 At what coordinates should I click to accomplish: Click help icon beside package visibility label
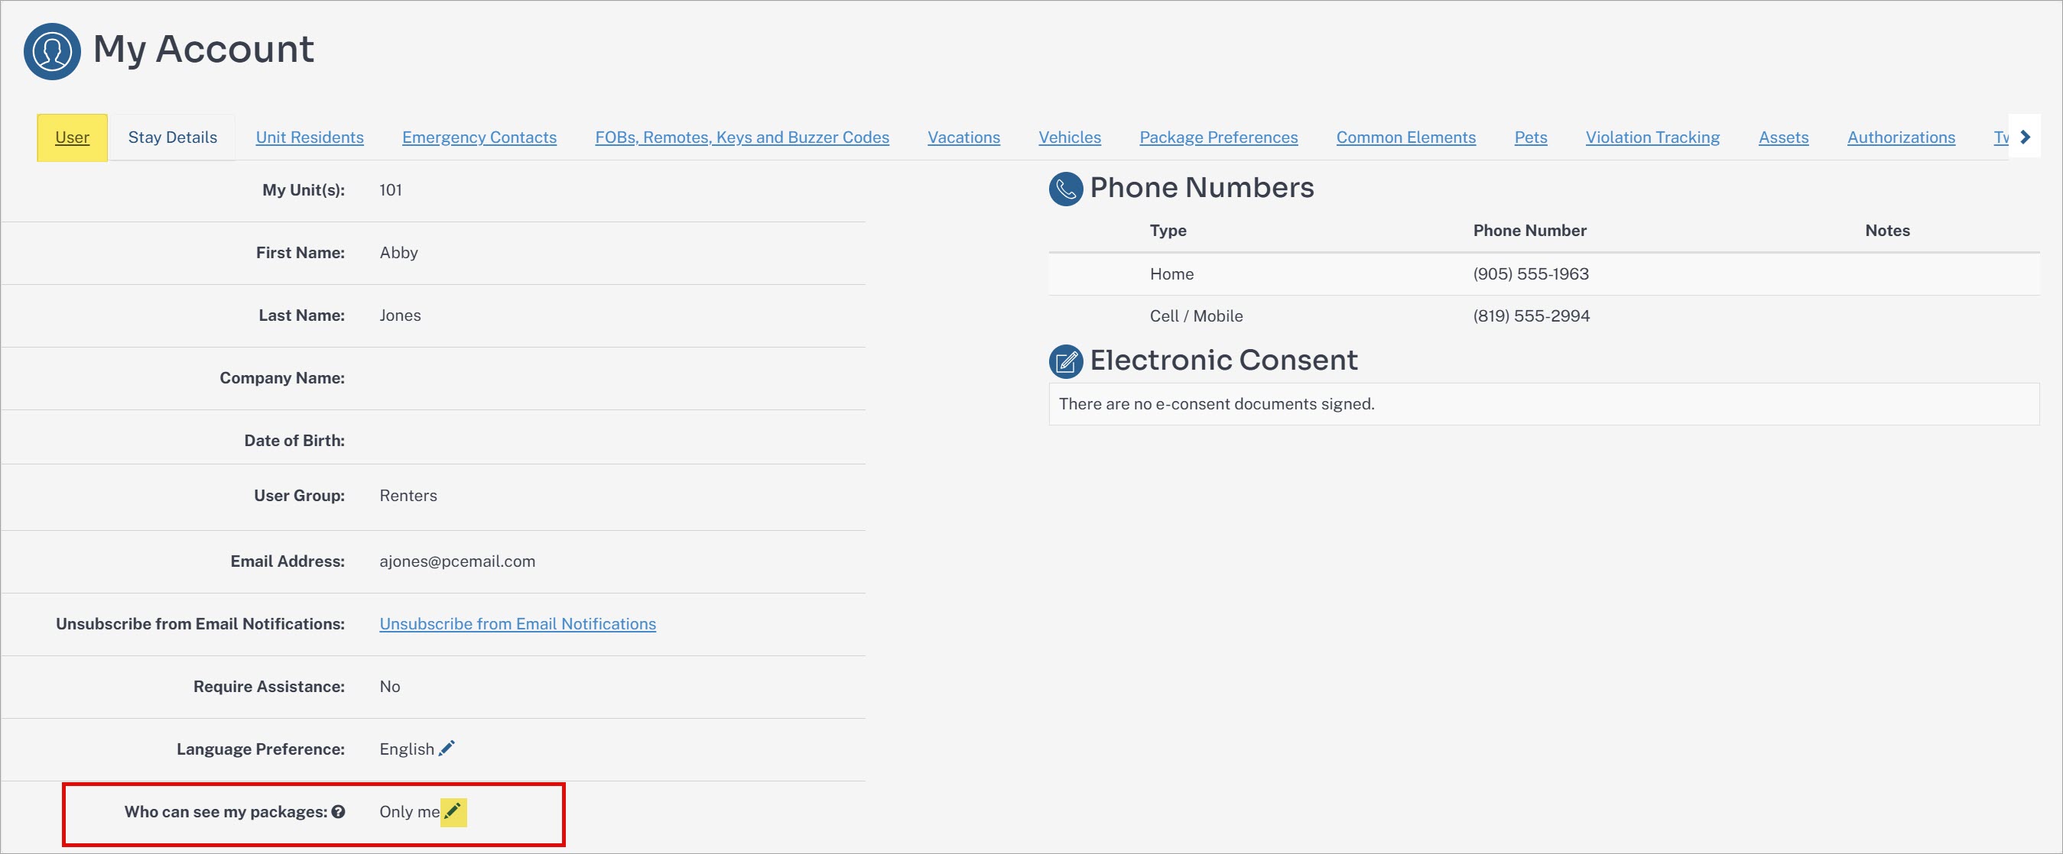point(338,811)
